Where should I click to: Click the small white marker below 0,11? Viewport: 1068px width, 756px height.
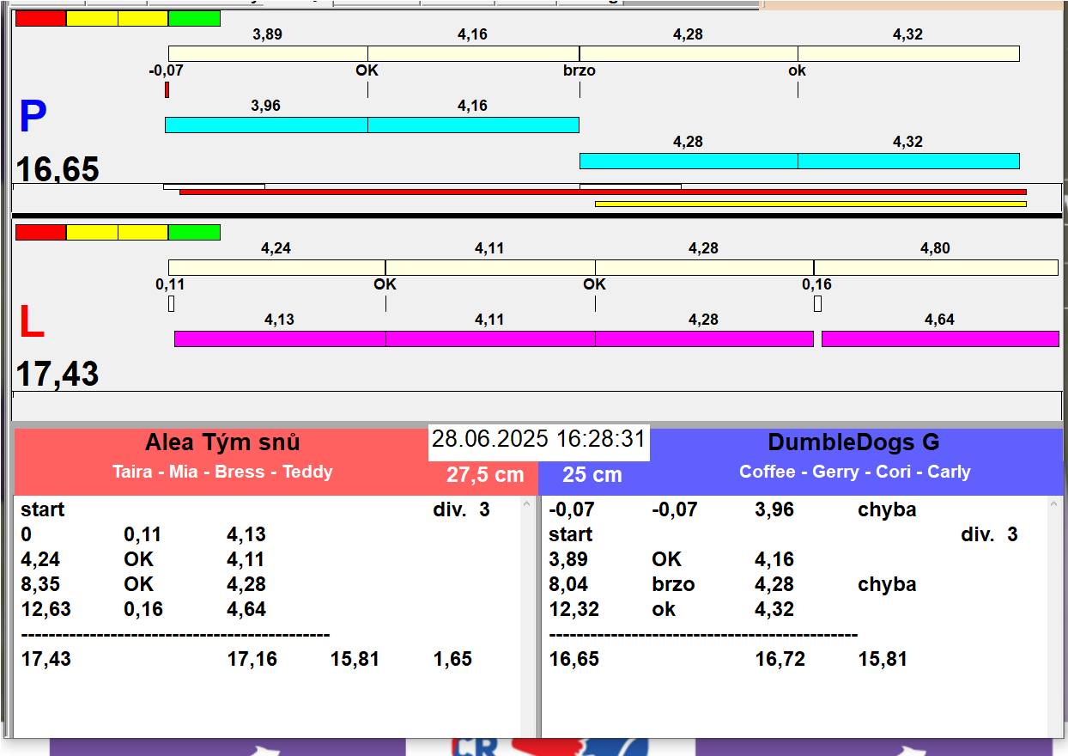(x=171, y=303)
